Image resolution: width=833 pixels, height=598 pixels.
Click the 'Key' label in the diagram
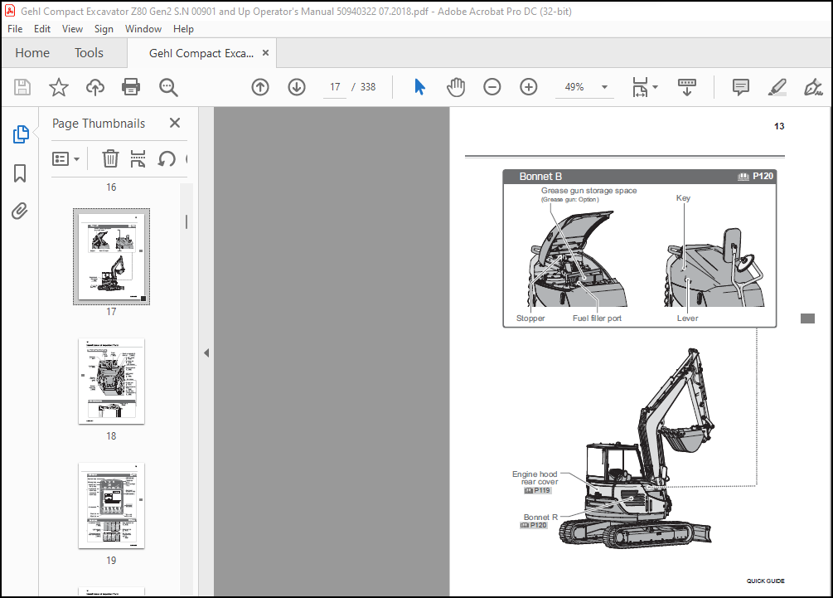(683, 197)
